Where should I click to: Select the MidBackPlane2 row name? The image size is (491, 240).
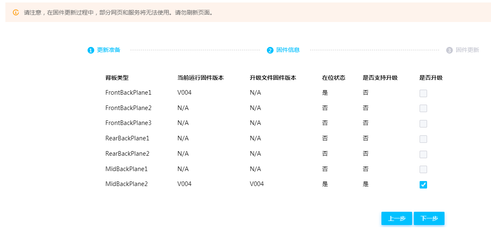click(127, 184)
